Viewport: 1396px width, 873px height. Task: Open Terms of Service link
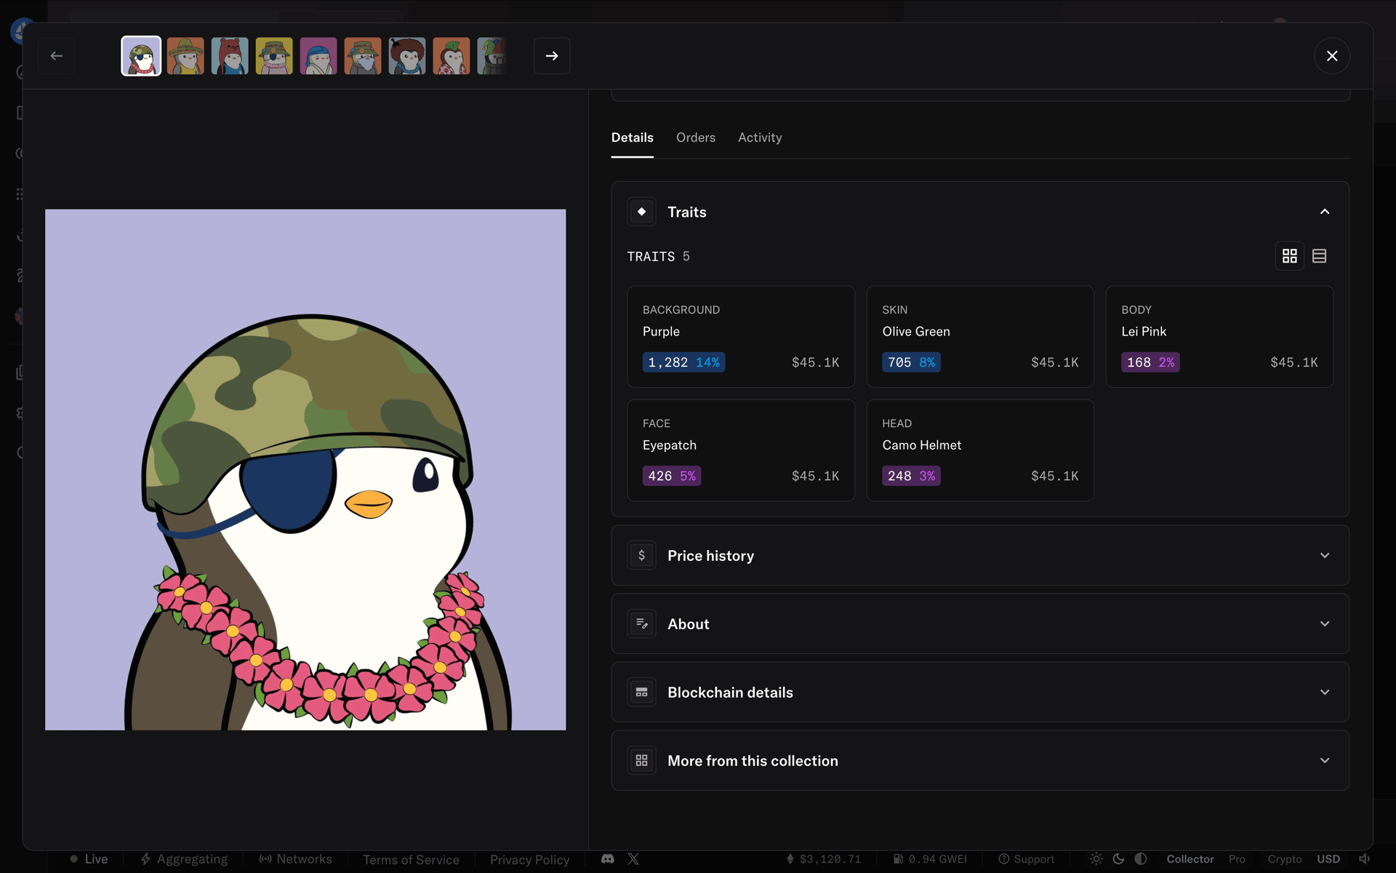point(411,860)
